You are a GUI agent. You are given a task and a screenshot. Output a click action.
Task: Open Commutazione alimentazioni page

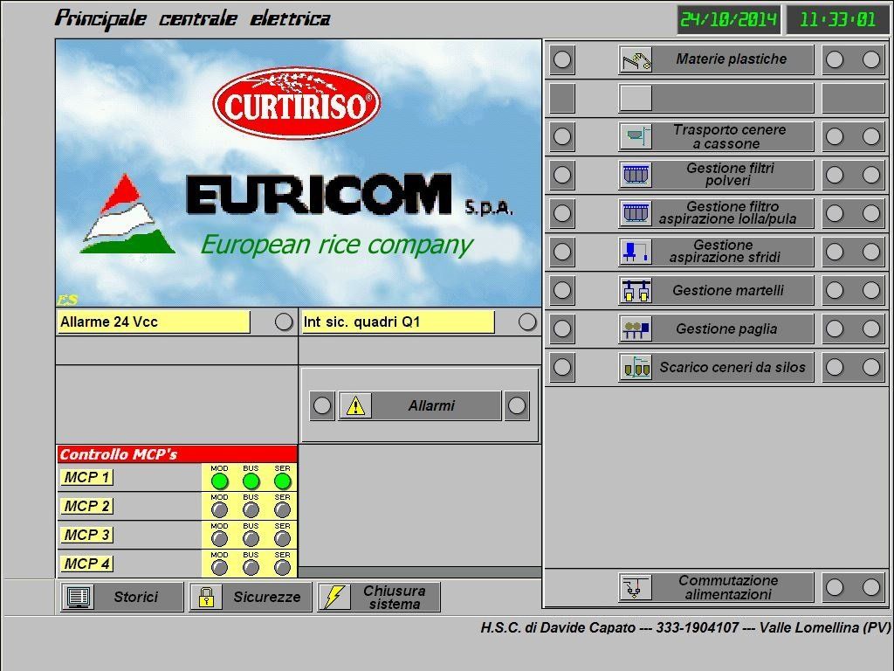[x=716, y=587]
